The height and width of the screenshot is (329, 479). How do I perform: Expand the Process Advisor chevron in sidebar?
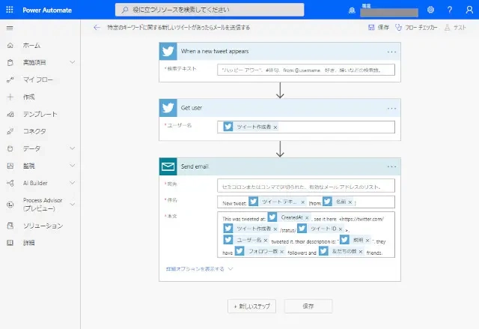point(73,205)
